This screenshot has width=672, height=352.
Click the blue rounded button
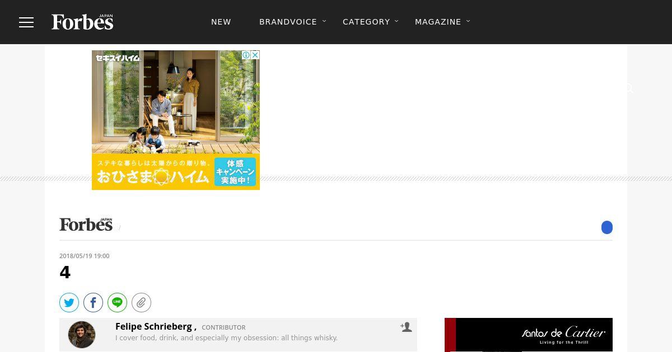(607, 227)
